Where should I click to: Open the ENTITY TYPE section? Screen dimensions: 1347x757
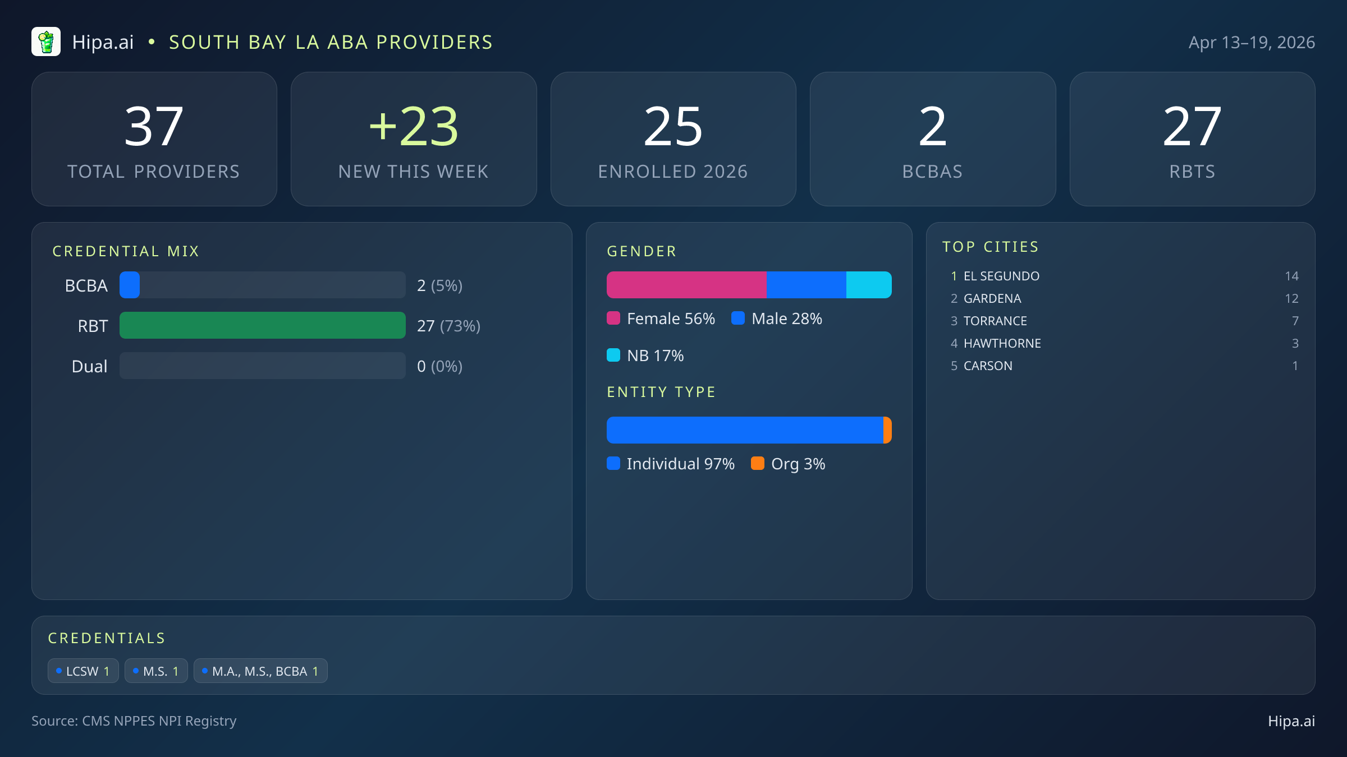point(661,392)
